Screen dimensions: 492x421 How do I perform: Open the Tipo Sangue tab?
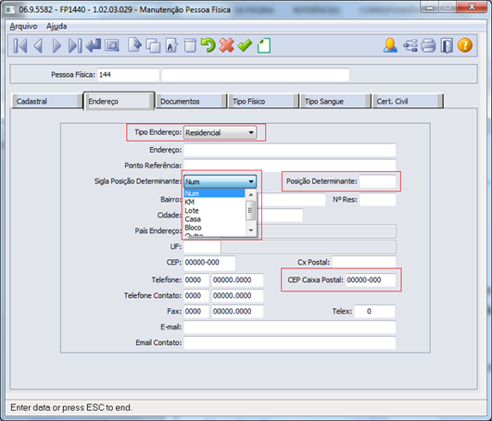pos(335,101)
